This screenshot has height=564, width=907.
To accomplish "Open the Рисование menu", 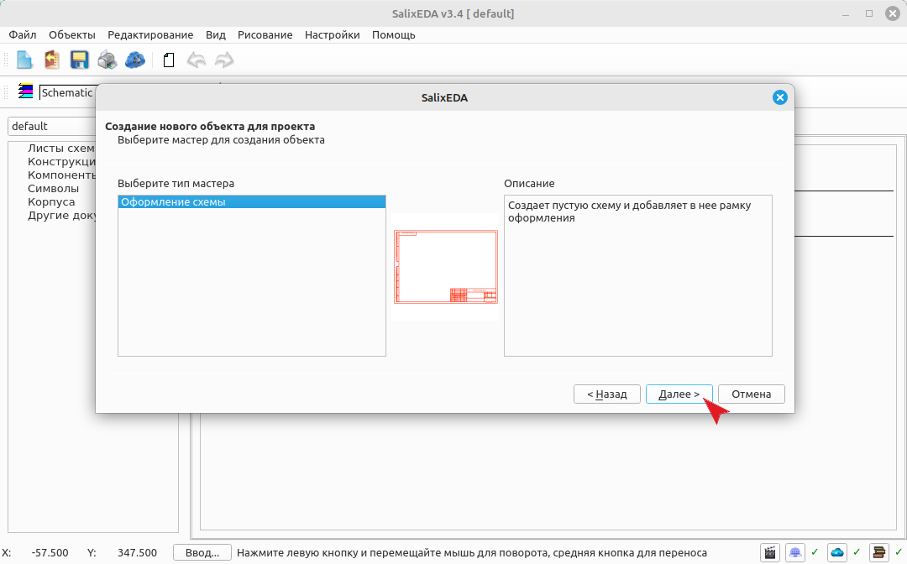I will (265, 34).
